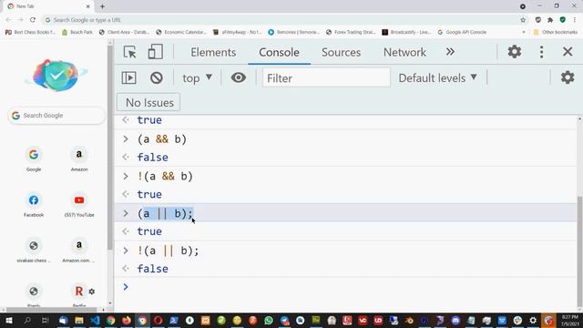Expand the !(a || b); console entry
Viewport: 583px width, 328px height.
point(126,251)
